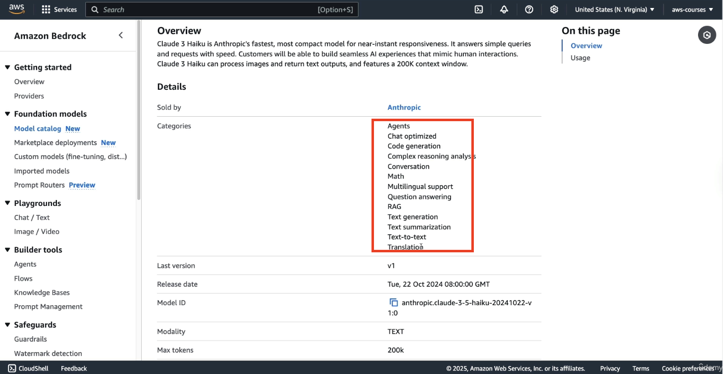The width and height of the screenshot is (723, 374).
Task: Focus the top Search field
Action: (x=222, y=9)
